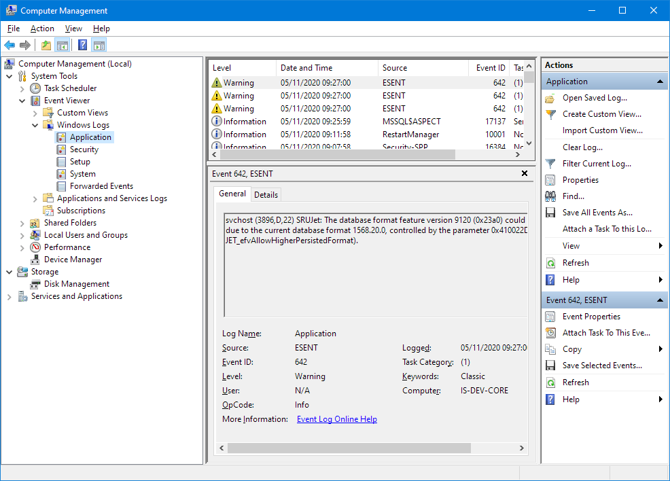The image size is (670, 481).
Task: Click the Properties icon under Application actions
Action: [x=550, y=180]
